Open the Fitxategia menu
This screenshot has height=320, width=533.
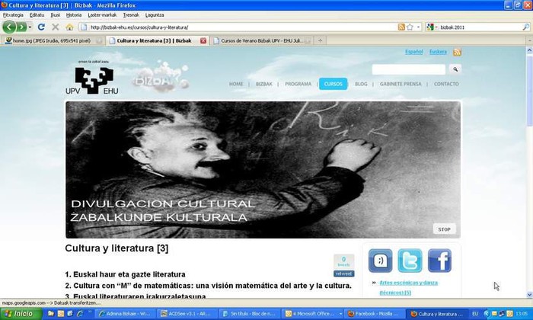pyautogui.click(x=13, y=15)
